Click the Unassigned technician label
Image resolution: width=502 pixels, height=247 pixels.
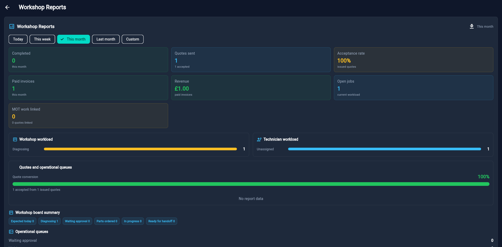(265, 149)
